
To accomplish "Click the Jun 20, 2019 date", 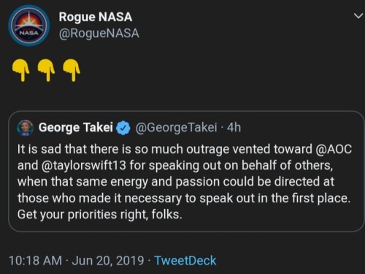I will tap(108, 260).
